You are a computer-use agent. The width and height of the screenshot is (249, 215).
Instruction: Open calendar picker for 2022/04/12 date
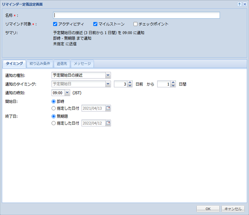108,123
